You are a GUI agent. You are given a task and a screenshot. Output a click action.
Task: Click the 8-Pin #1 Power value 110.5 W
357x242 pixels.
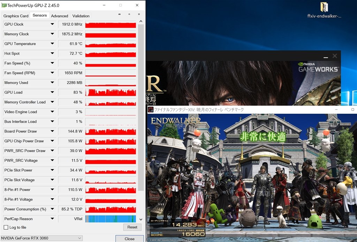(x=75, y=190)
